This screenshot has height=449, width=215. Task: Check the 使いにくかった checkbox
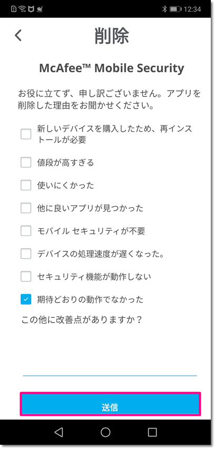coord(26,186)
